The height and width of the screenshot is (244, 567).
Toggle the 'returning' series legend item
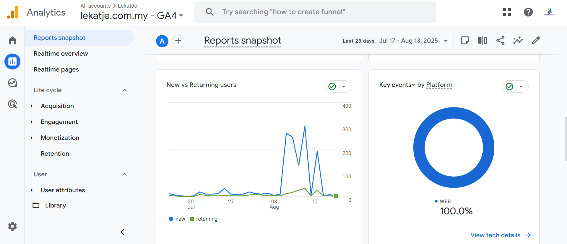click(204, 219)
